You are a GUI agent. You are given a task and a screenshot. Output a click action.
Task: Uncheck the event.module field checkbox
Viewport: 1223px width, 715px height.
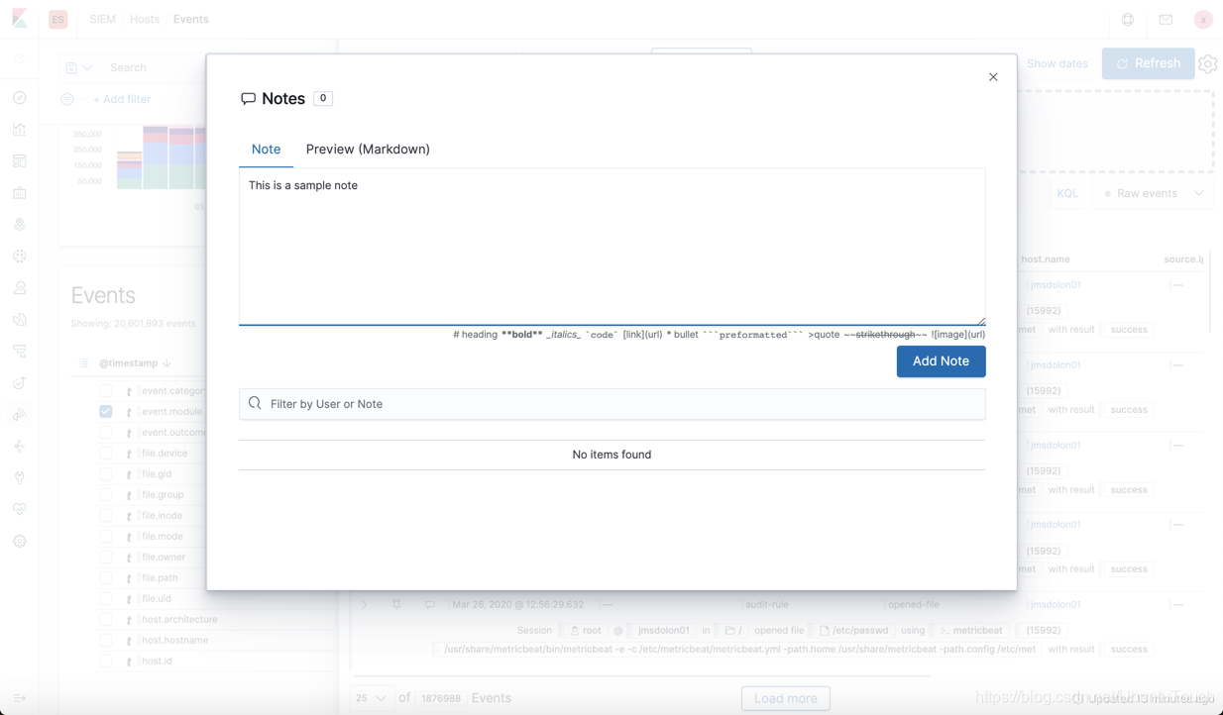pyautogui.click(x=105, y=412)
